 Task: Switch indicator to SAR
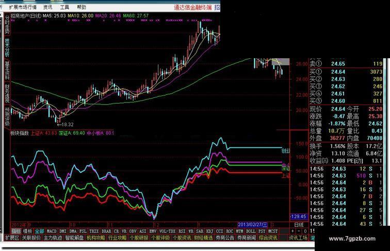200,231
